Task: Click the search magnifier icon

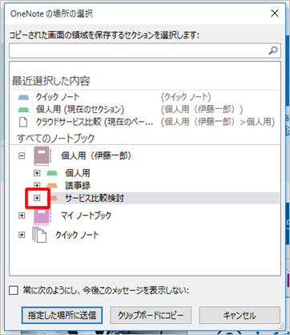Action: (x=273, y=50)
